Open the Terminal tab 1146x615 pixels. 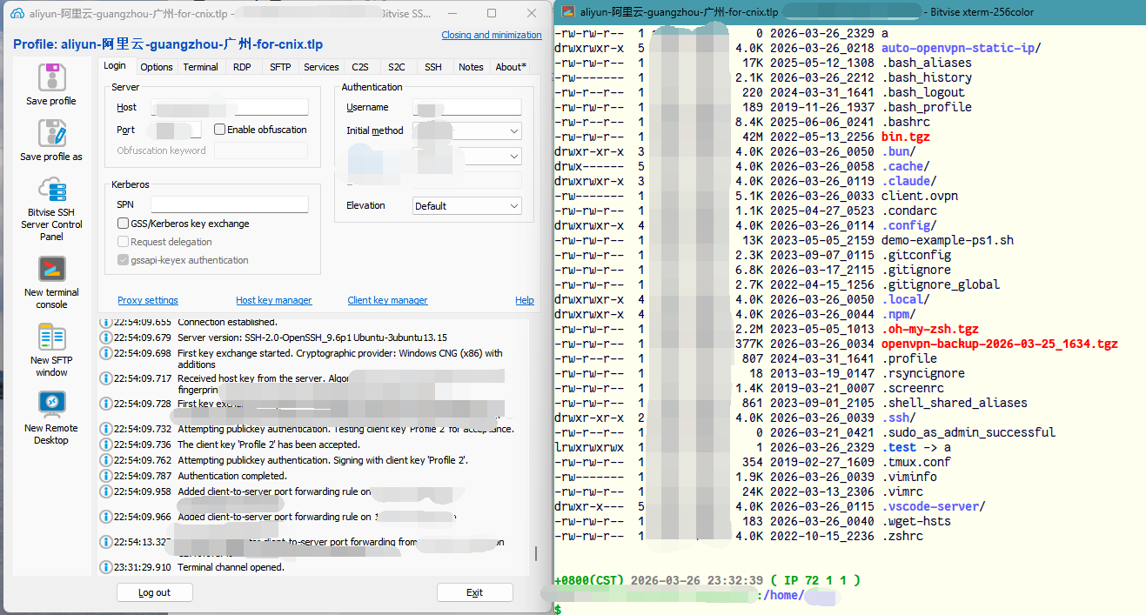(201, 67)
